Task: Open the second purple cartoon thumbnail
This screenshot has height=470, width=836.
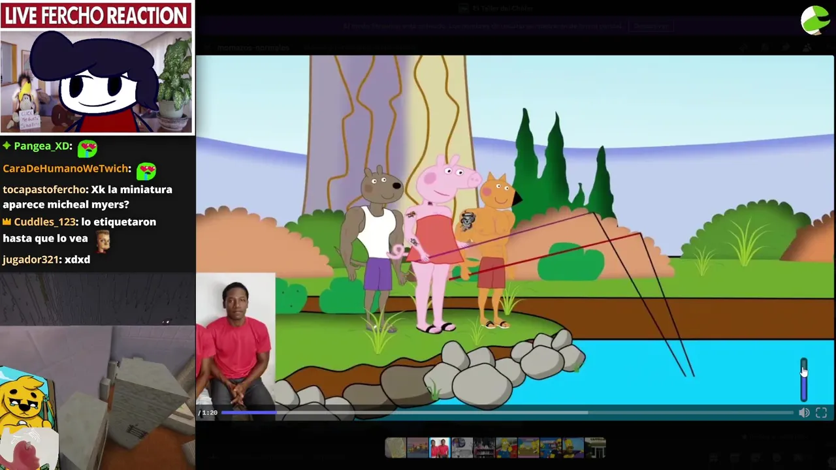Action: (x=417, y=448)
